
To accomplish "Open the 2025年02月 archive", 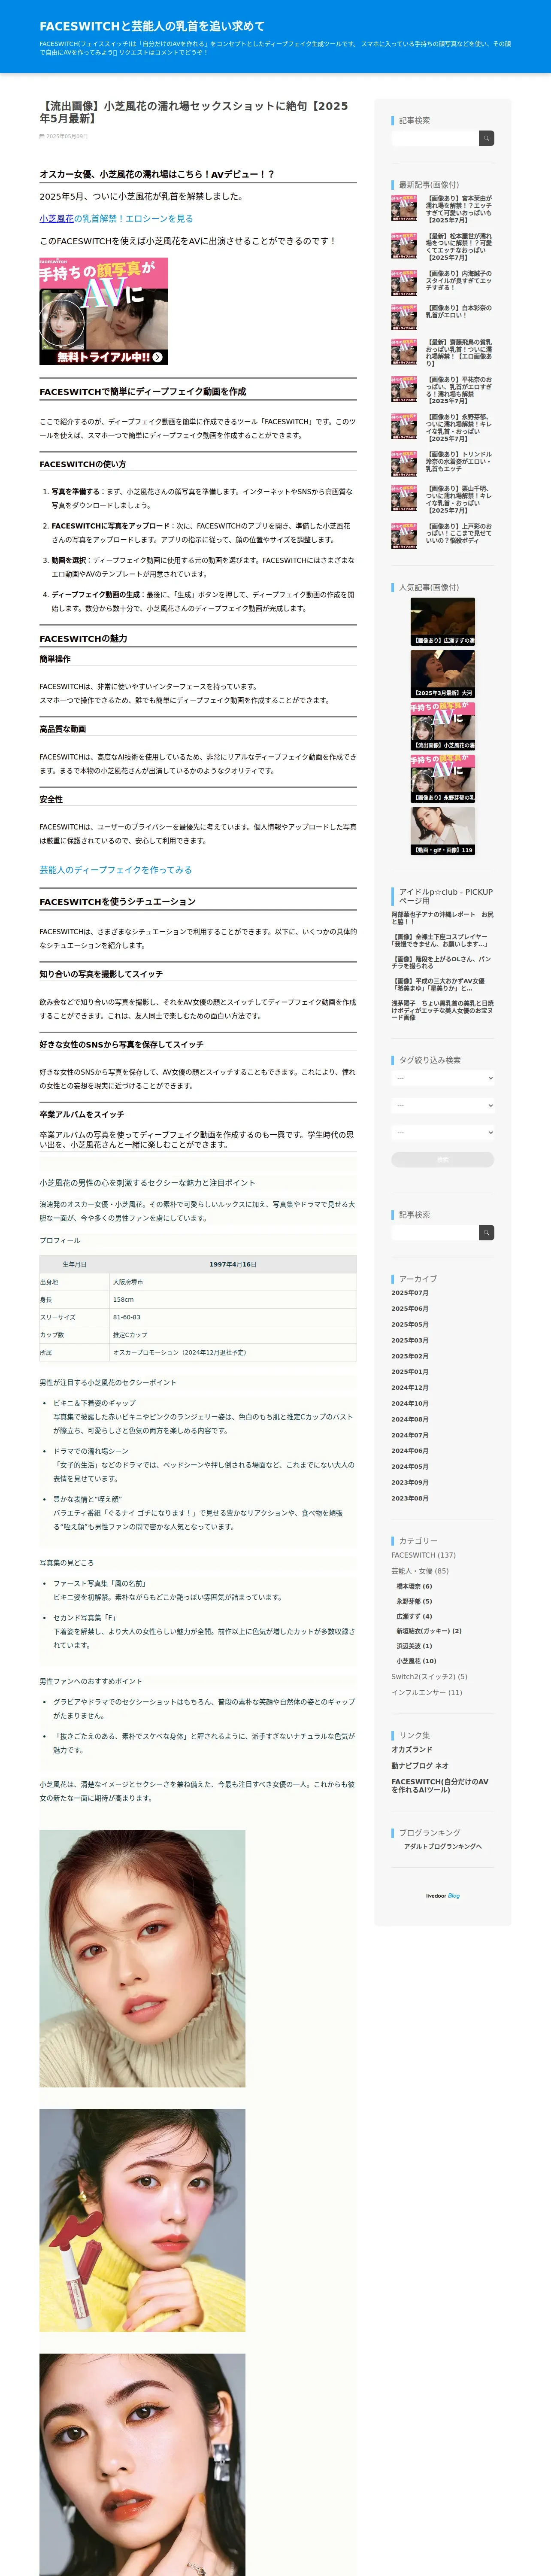I will 409,1356.
